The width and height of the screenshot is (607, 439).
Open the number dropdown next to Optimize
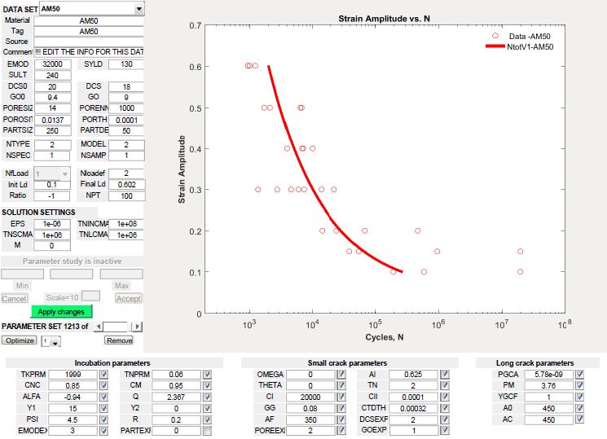click(51, 341)
